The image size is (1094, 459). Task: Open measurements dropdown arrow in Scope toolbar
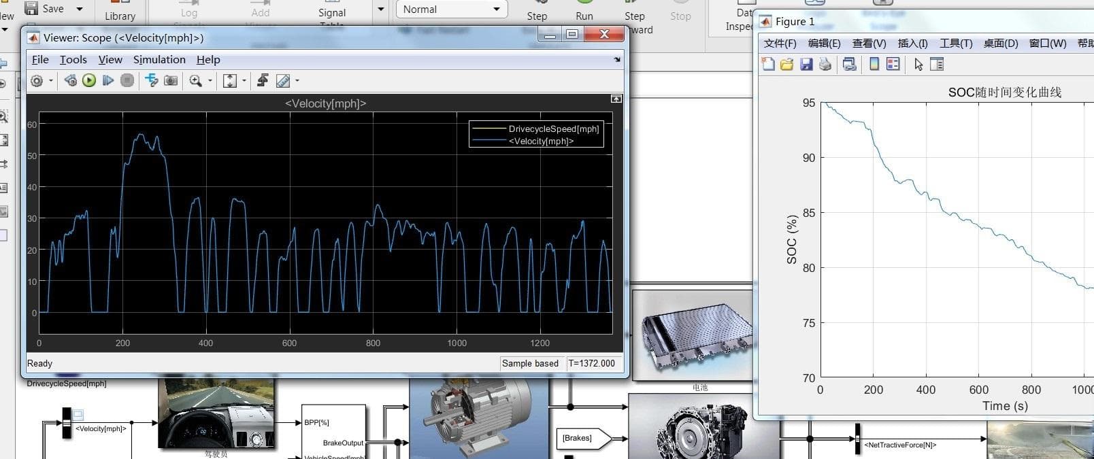pyautogui.click(x=297, y=81)
